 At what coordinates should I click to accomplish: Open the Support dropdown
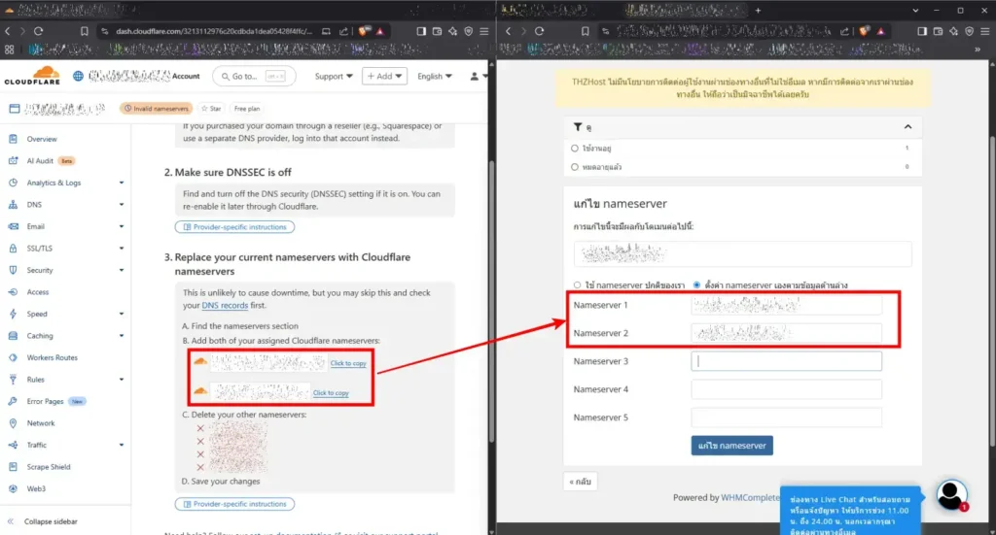[x=334, y=76]
